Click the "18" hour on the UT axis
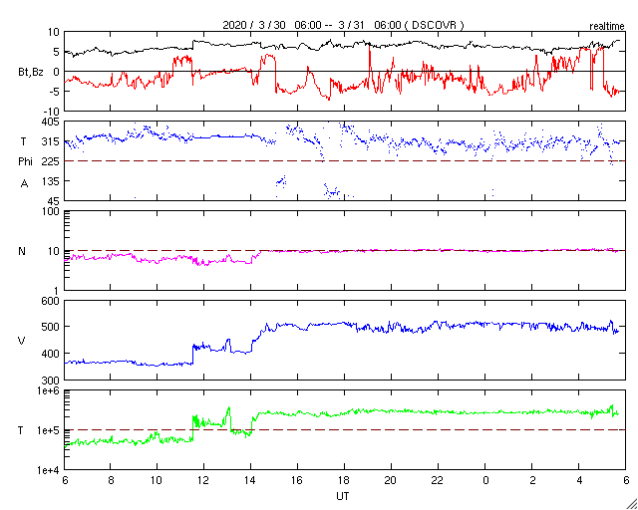The image size is (638, 510). click(344, 479)
